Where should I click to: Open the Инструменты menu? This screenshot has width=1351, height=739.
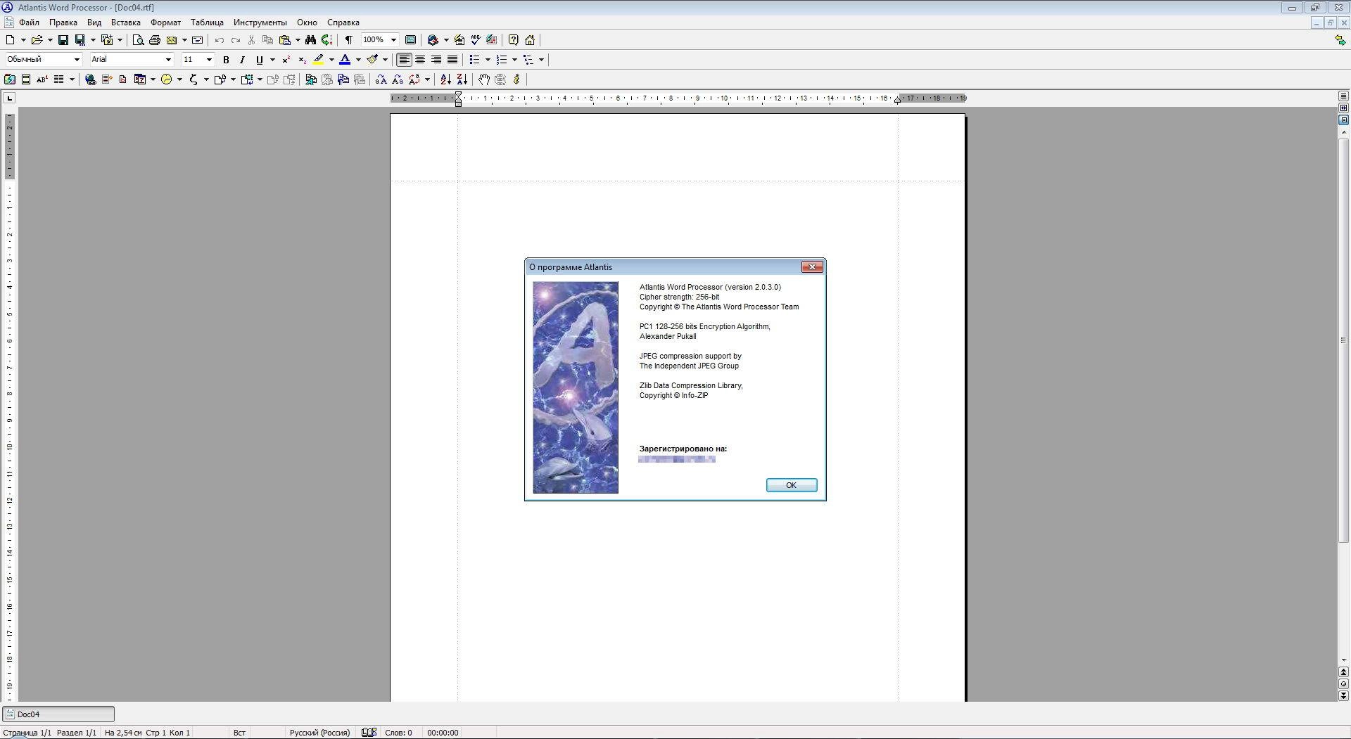pos(260,23)
